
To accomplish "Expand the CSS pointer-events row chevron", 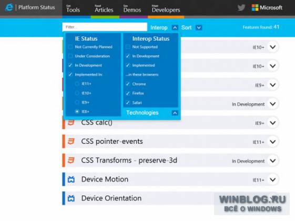I will pyautogui.click(x=273, y=142).
